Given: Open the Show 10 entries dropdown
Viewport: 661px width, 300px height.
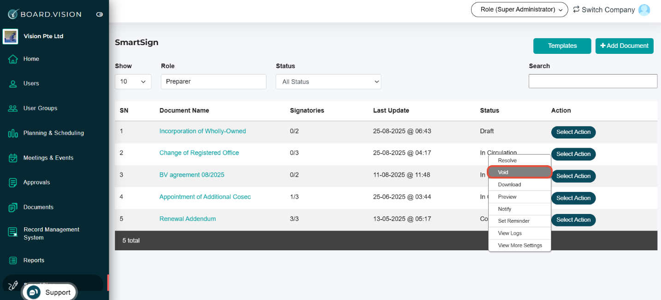Looking at the screenshot, I should point(133,81).
